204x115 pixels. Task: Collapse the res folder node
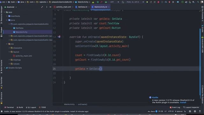click(x=7, y=44)
